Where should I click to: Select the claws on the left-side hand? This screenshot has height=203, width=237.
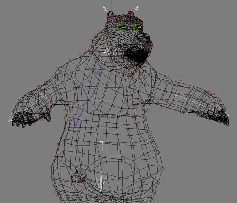[x=28, y=120]
